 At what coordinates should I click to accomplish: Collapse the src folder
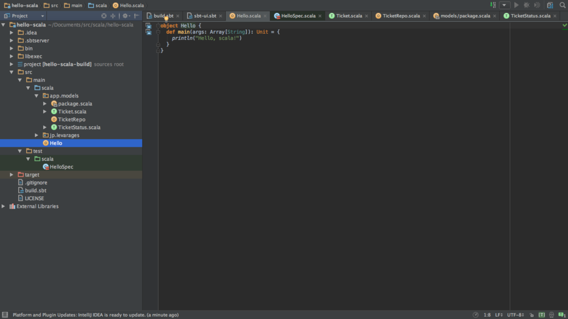[12, 72]
